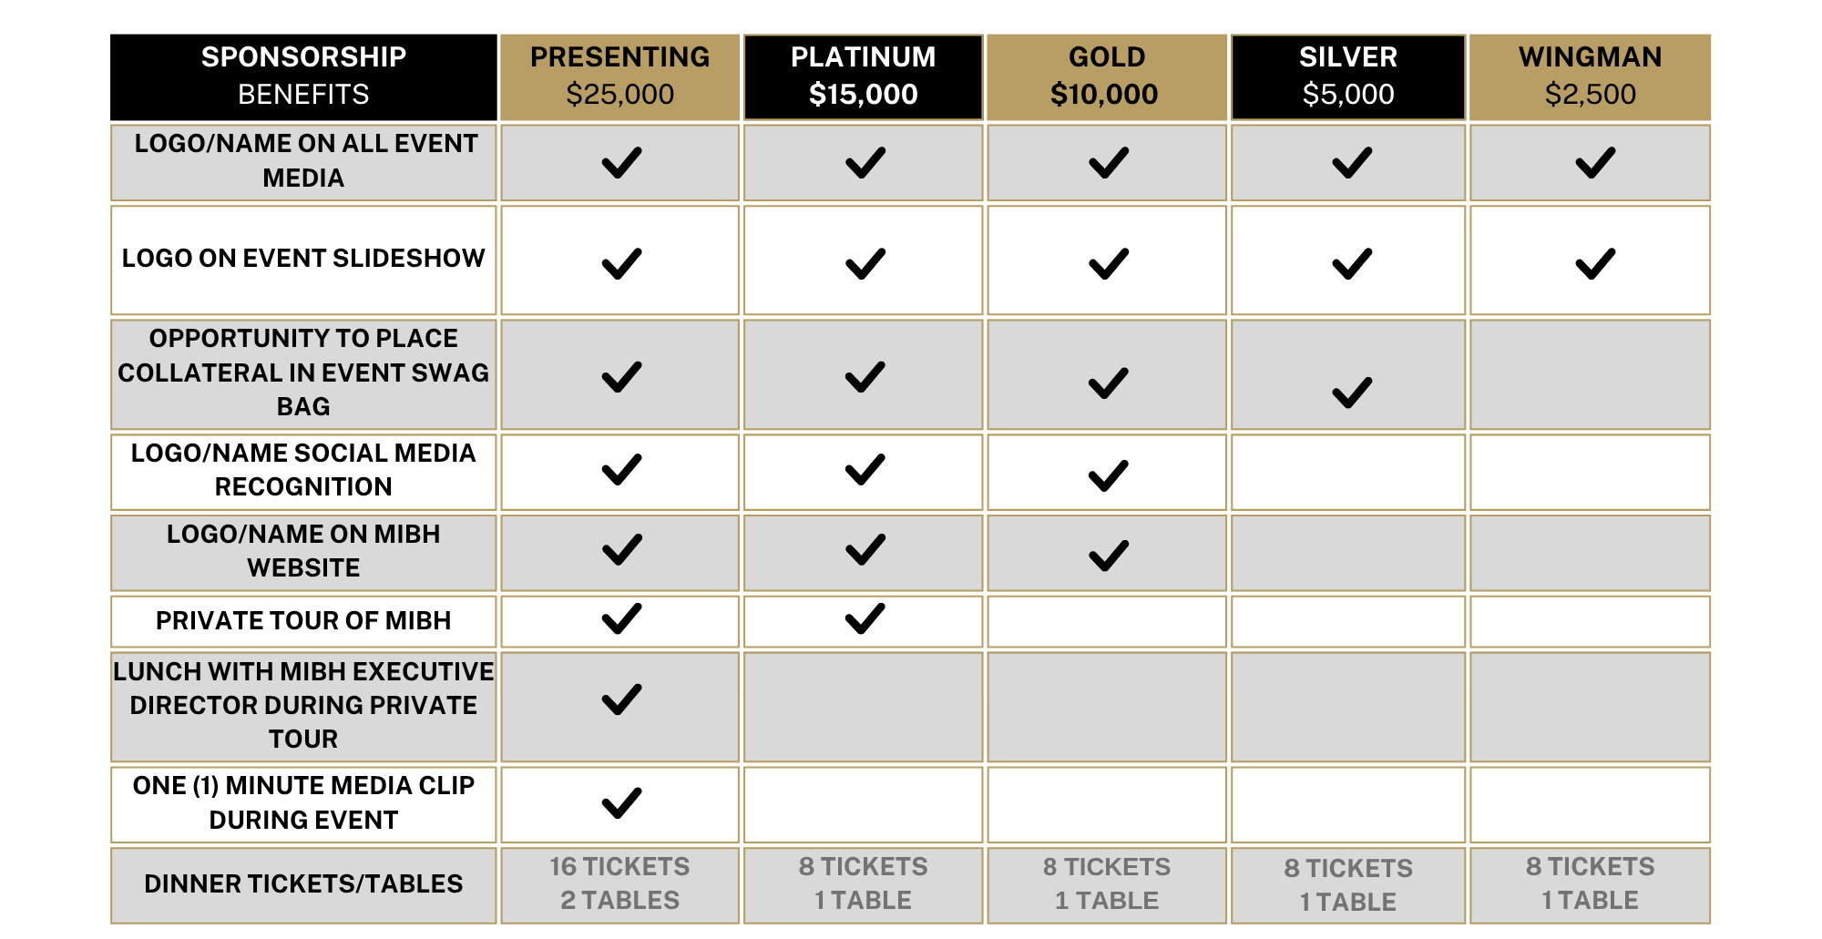Click the 16 Tickets 2 Tables cell

619,884
